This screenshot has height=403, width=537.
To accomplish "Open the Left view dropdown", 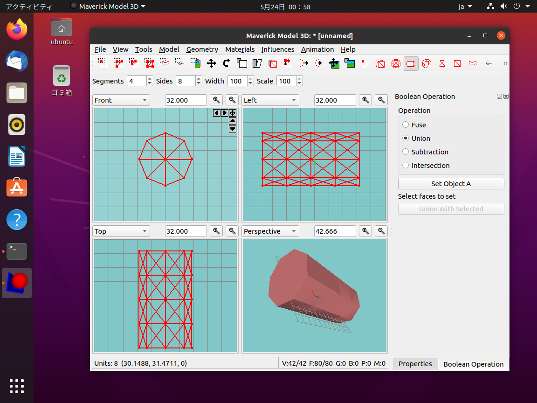I will point(270,100).
